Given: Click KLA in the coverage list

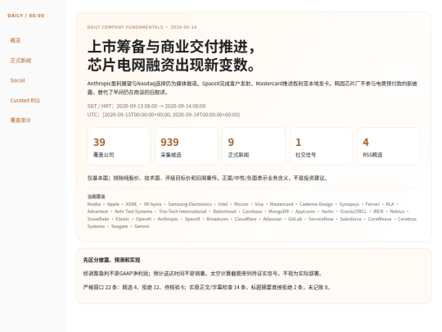Looking at the screenshot, I should click(x=390, y=204).
